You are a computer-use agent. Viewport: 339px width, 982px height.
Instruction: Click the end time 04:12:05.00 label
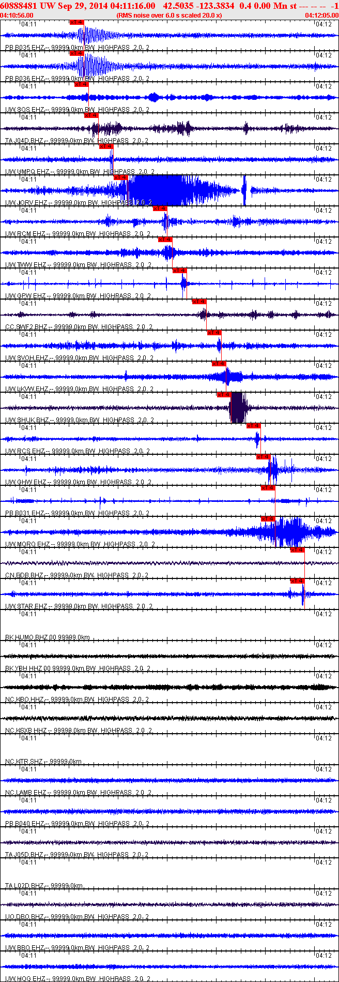pos(321,16)
